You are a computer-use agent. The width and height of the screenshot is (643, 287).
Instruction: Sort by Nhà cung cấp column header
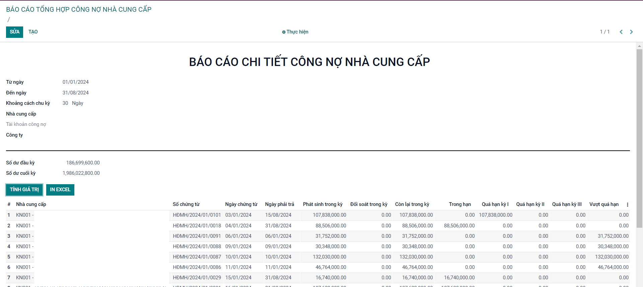pyautogui.click(x=31, y=204)
